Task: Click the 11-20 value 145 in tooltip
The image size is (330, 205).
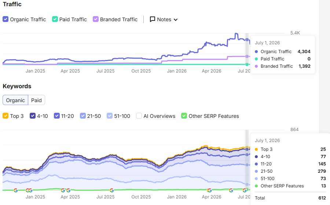Action: (x=322, y=164)
